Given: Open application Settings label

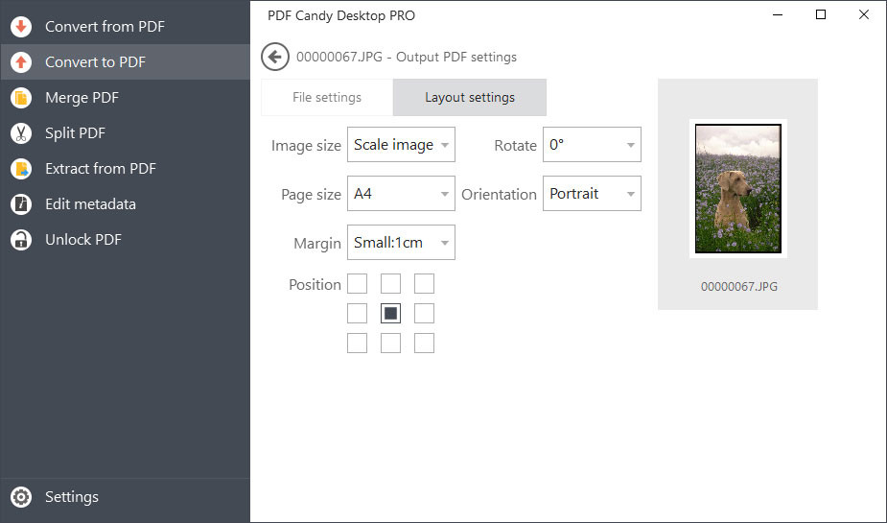Looking at the screenshot, I should pyautogui.click(x=72, y=497).
